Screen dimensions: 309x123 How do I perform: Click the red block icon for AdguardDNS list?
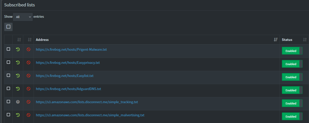(x=28, y=89)
